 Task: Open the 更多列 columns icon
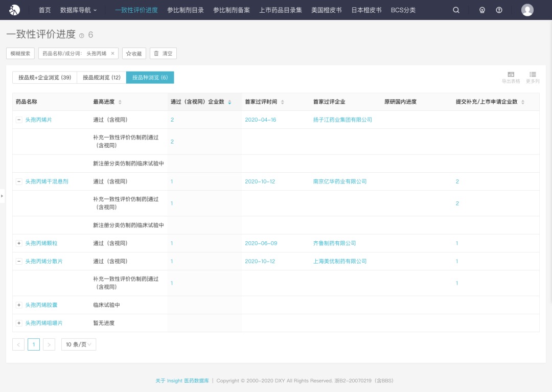533,77
